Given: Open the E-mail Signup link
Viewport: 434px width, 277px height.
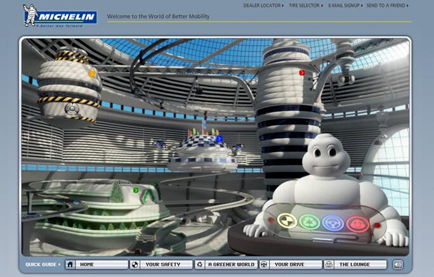Looking at the screenshot, I should pos(345,6).
